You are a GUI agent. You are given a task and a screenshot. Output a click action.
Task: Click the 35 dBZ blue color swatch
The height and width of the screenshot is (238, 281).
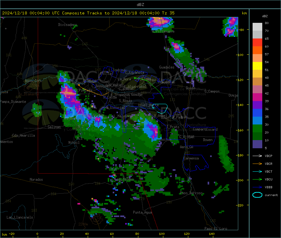257,113
